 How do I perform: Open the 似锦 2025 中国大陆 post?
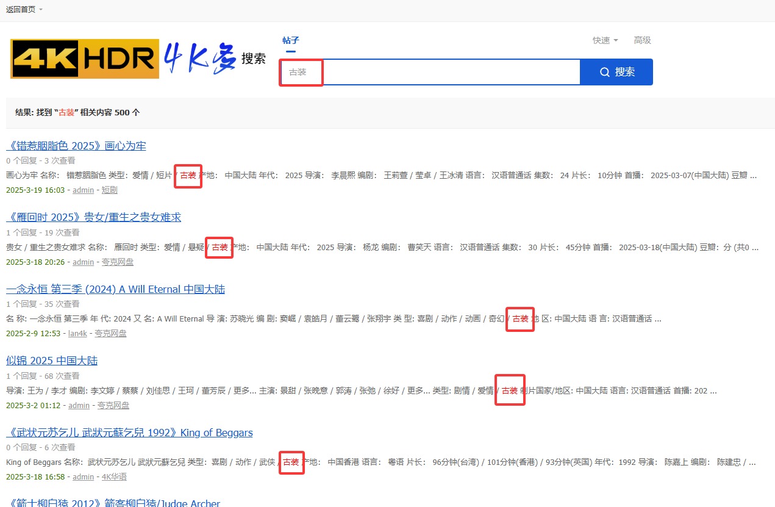pyautogui.click(x=52, y=361)
